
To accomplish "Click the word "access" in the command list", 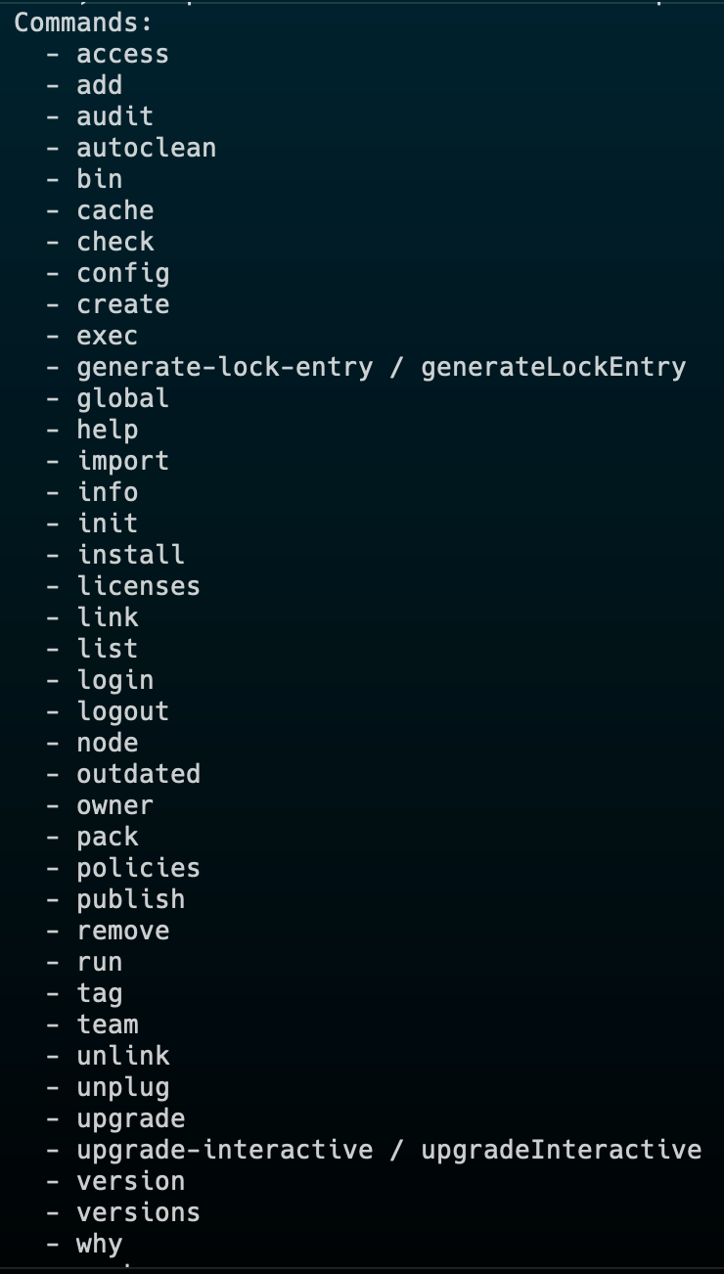I will [x=122, y=54].
